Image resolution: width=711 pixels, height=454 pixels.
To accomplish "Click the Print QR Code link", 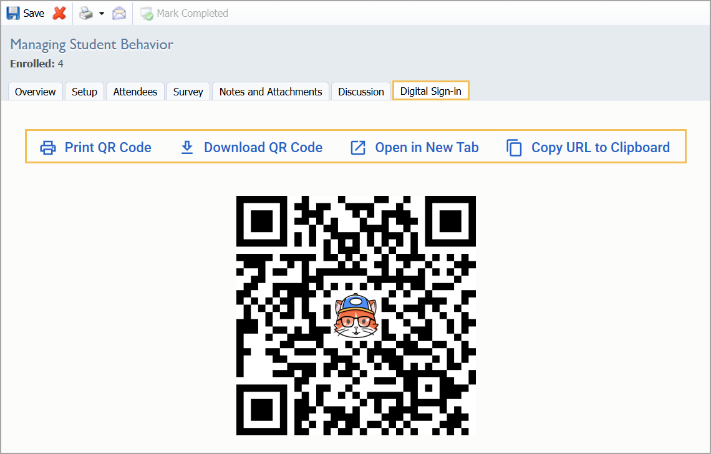I will pos(108,147).
